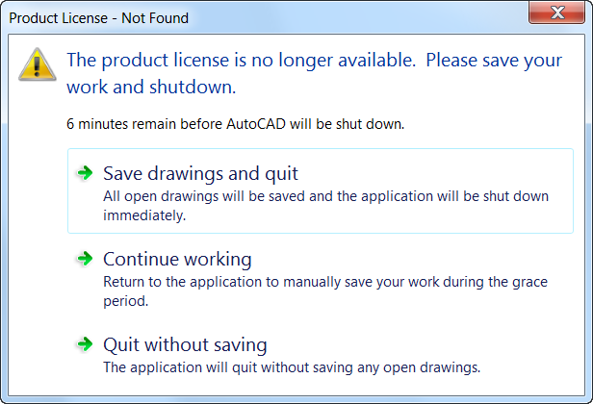Click the word "period." under Continue working

(x=125, y=301)
